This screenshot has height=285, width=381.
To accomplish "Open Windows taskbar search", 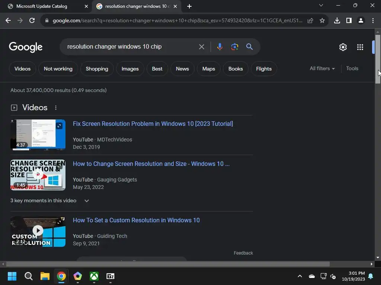I will (x=28, y=276).
